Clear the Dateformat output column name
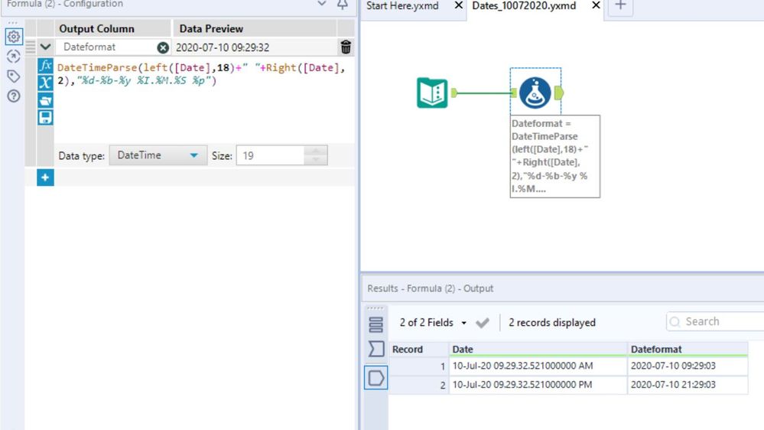This screenshot has width=764, height=430. pyautogui.click(x=163, y=47)
